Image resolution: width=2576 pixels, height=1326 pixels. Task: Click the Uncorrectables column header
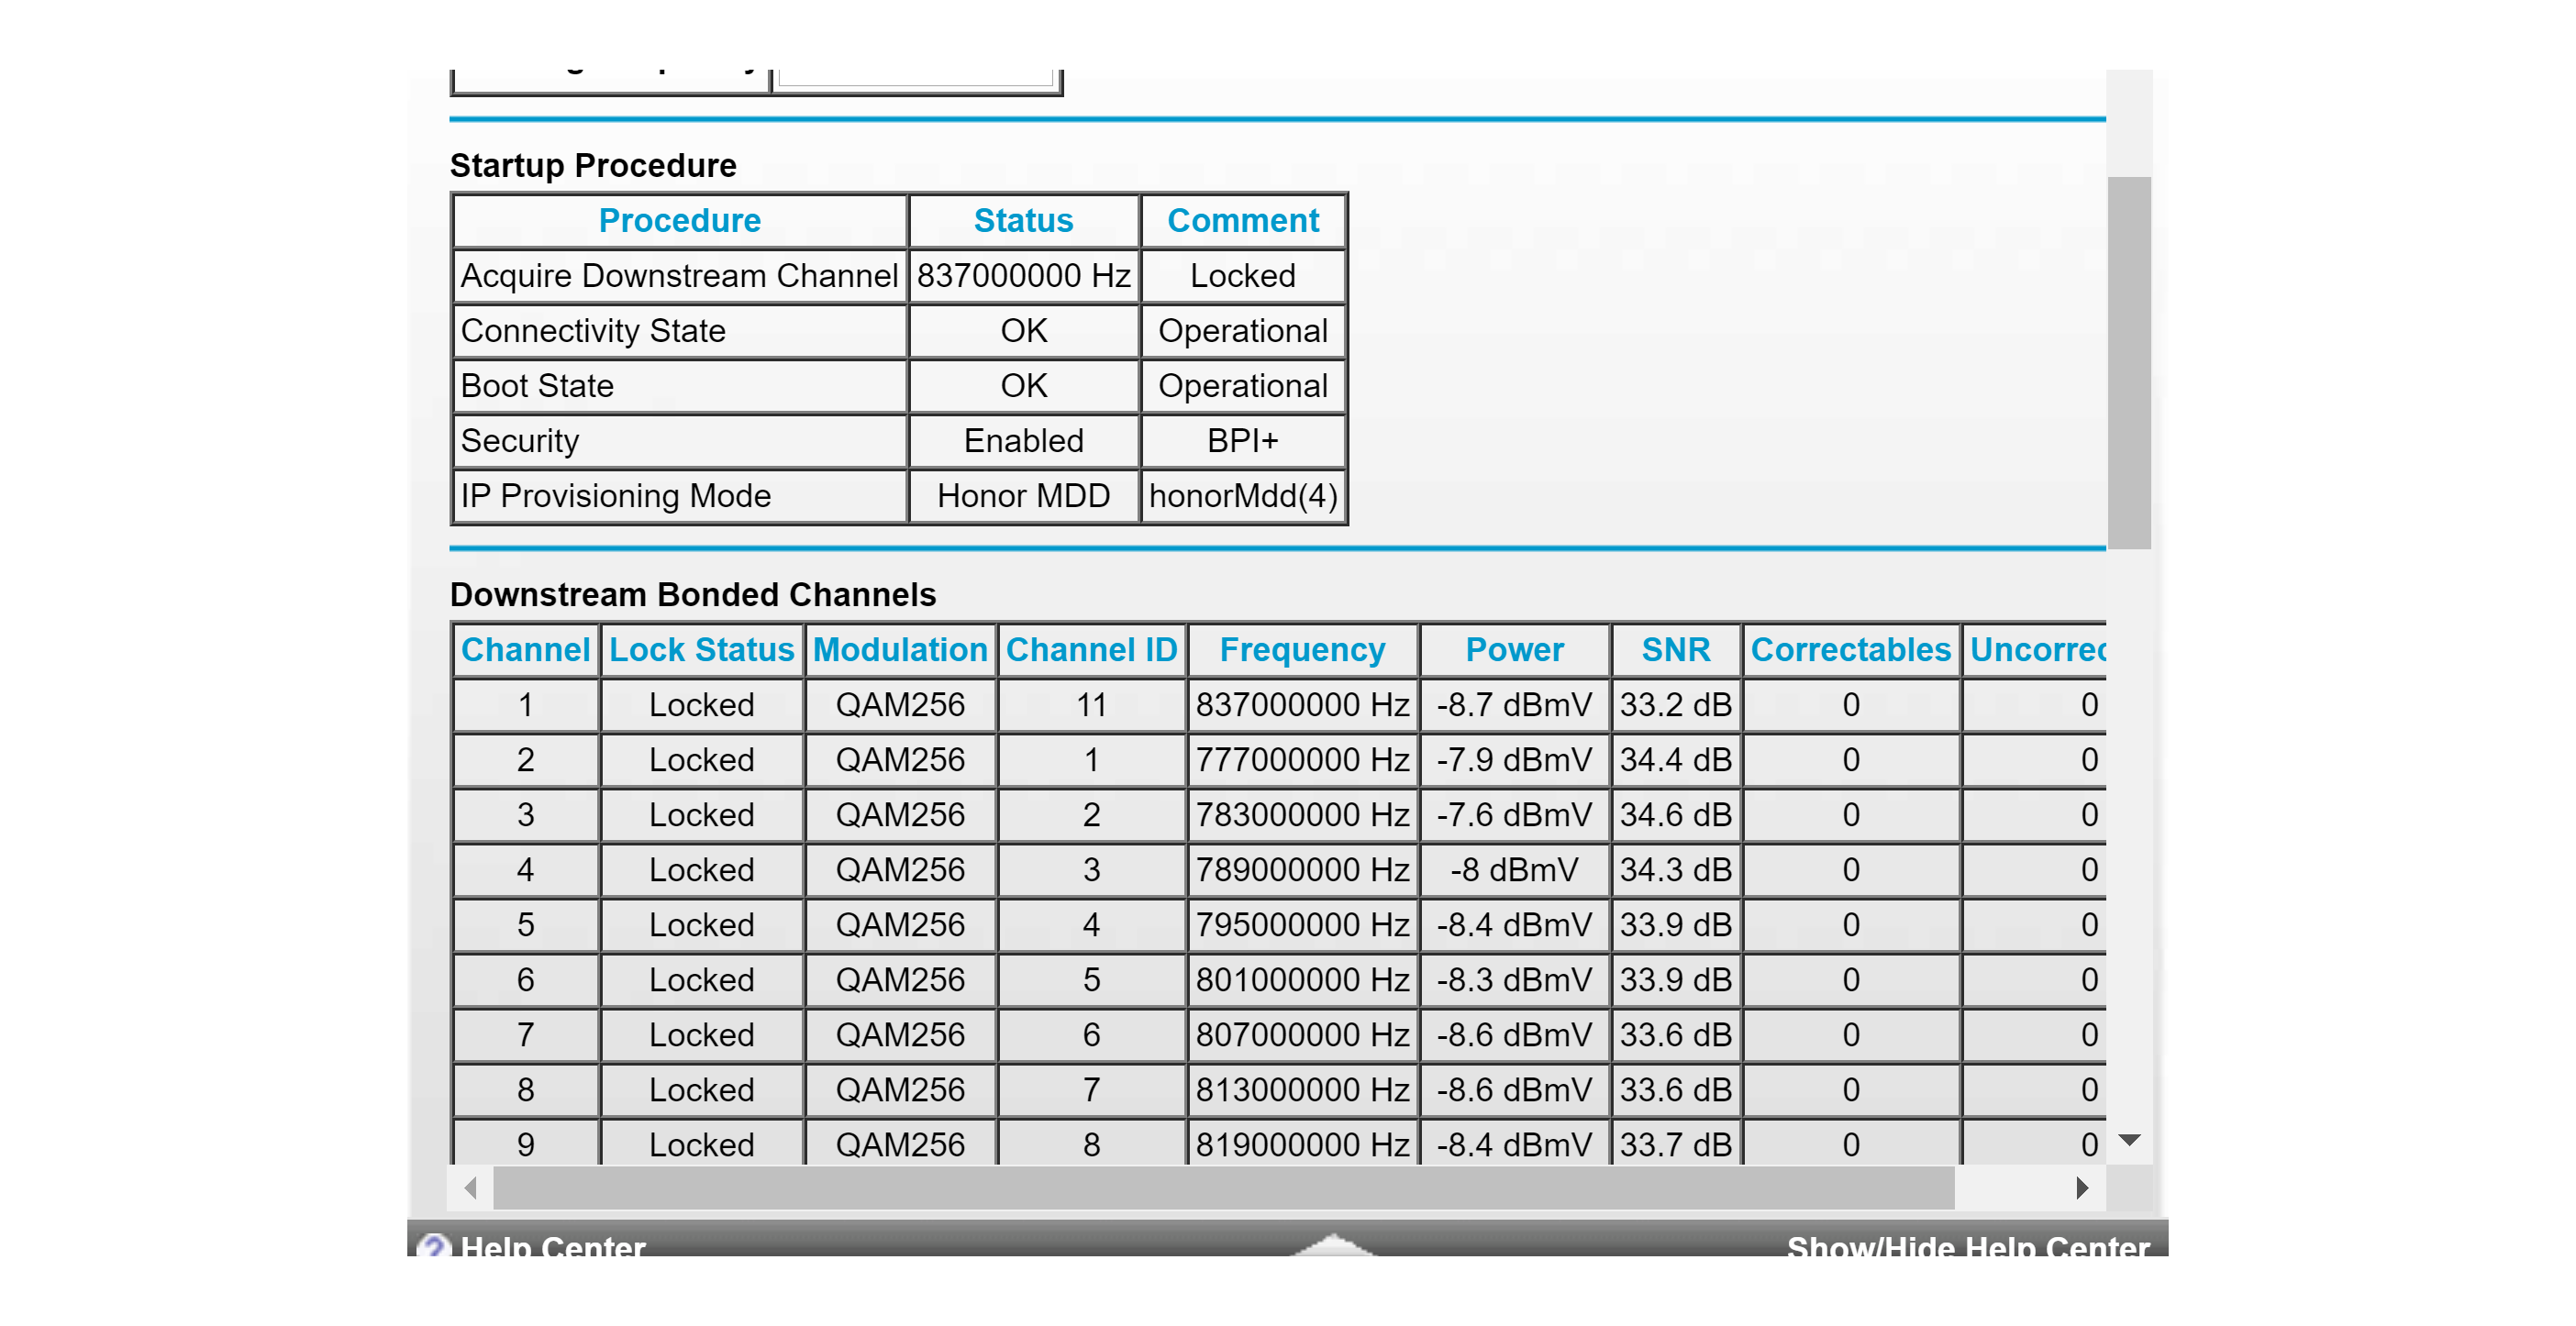[2036, 650]
